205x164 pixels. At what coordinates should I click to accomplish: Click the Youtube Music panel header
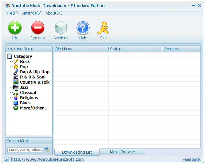(x=29, y=49)
